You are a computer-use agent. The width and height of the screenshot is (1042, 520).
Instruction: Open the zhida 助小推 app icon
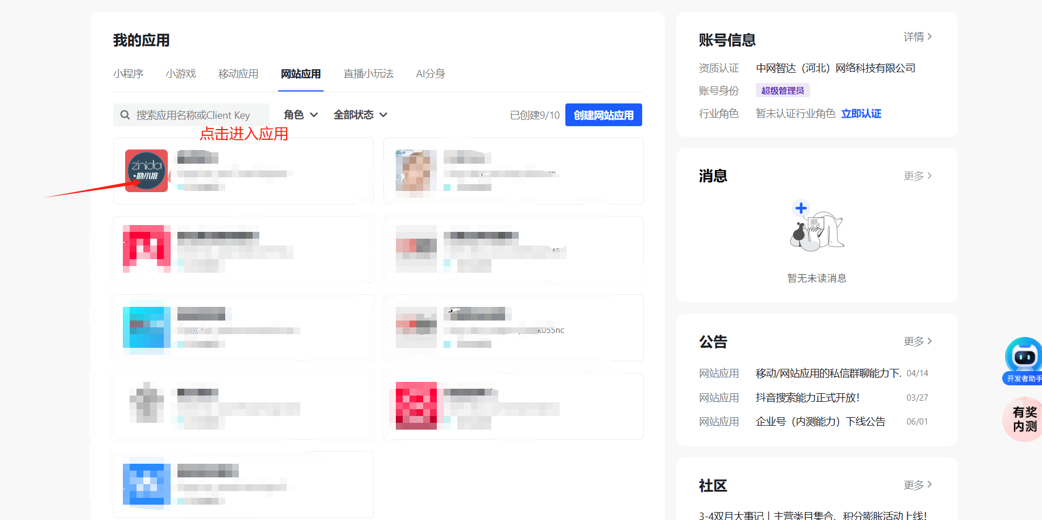[146, 170]
